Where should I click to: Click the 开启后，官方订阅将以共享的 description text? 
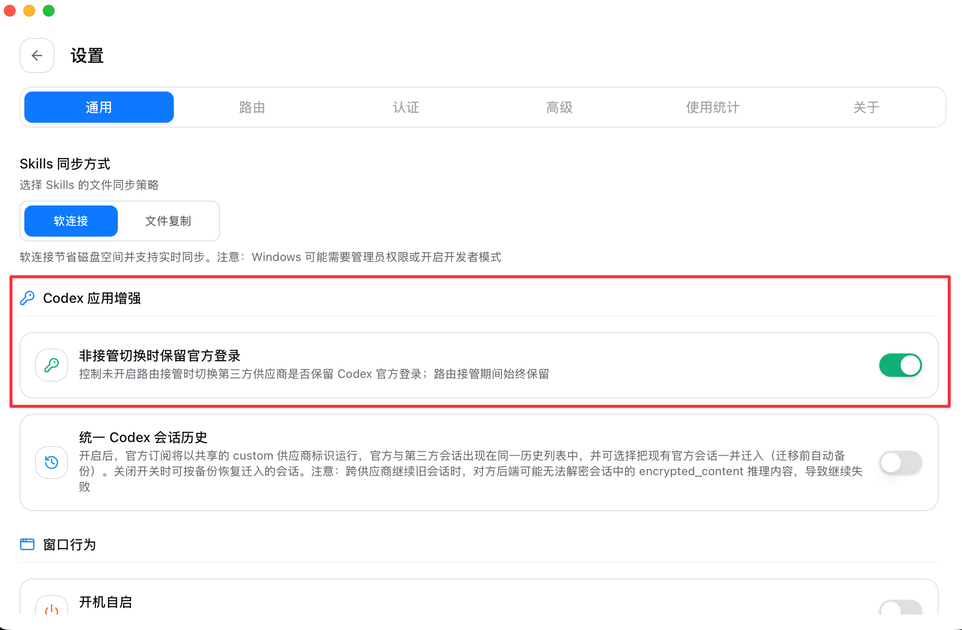click(471, 471)
